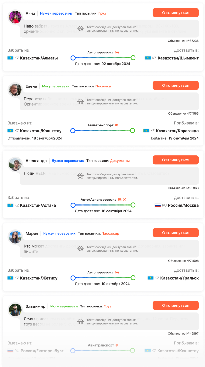Click the Могу перевезти tag on Владимир's card

[64, 306]
